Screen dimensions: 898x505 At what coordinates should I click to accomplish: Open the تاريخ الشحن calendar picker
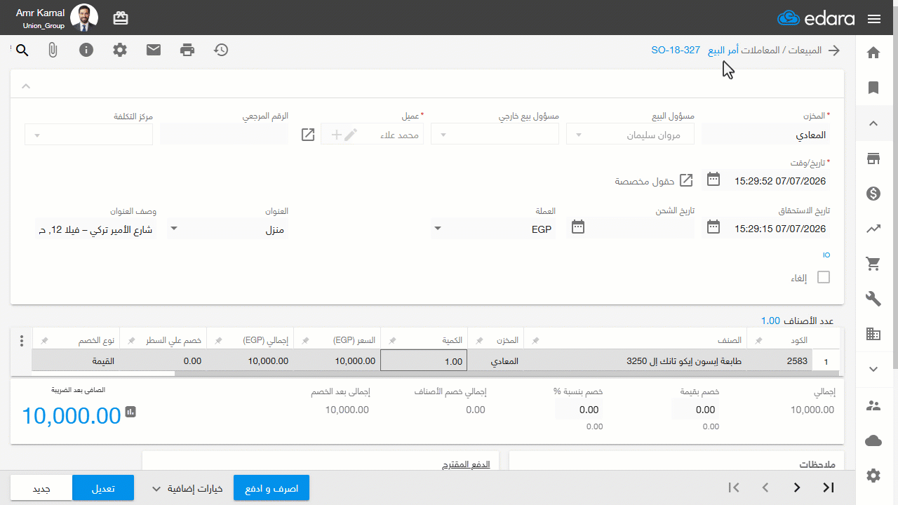[x=578, y=227]
